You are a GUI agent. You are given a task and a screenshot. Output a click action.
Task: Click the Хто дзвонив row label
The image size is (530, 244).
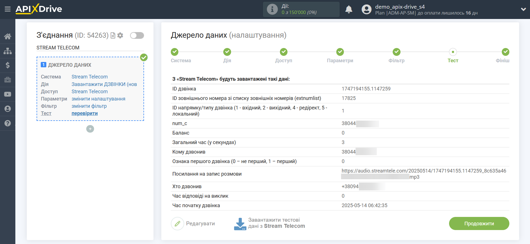tap(187, 186)
